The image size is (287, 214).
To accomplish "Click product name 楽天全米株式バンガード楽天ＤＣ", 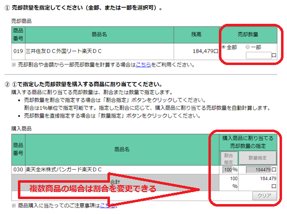I will pos(64,170).
